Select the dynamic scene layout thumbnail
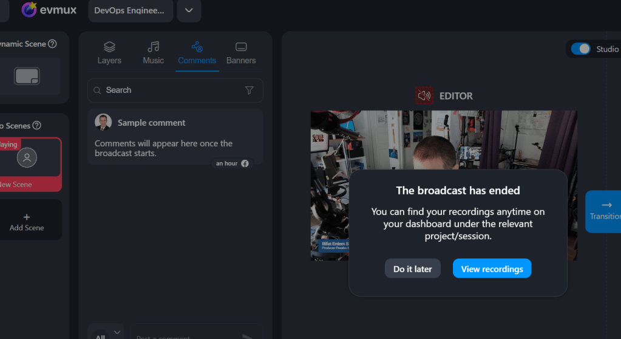 [27, 76]
